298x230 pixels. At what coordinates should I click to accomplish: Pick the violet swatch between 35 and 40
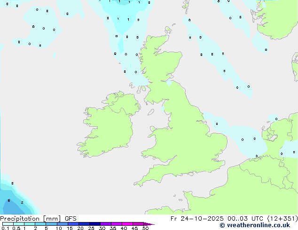[117, 224]
